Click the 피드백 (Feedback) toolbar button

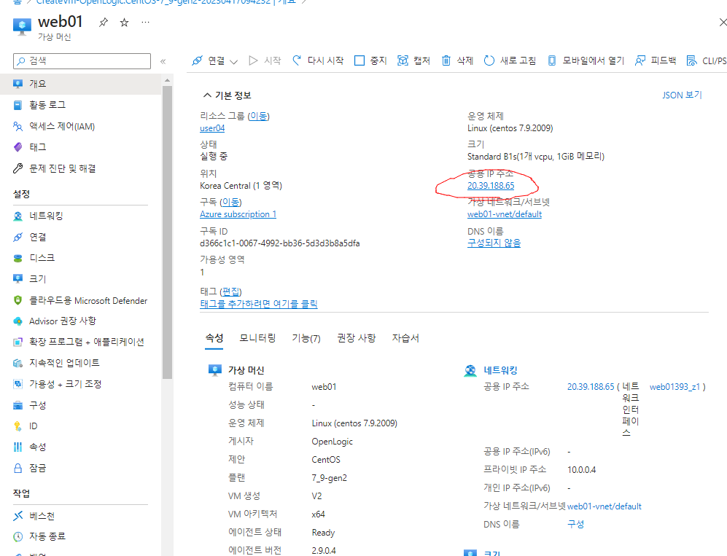[x=655, y=60]
